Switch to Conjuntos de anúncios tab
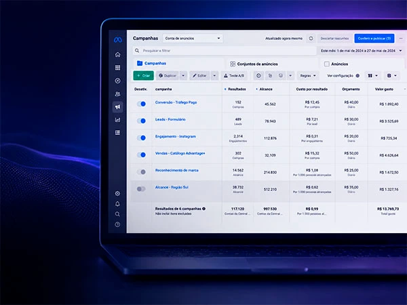The height and width of the screenshot is (305, 407). pyautogui.click(x=272, y=64)
